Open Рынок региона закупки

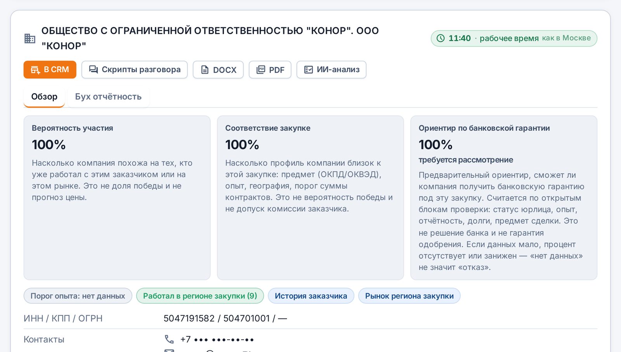click(x=409, y=296)
